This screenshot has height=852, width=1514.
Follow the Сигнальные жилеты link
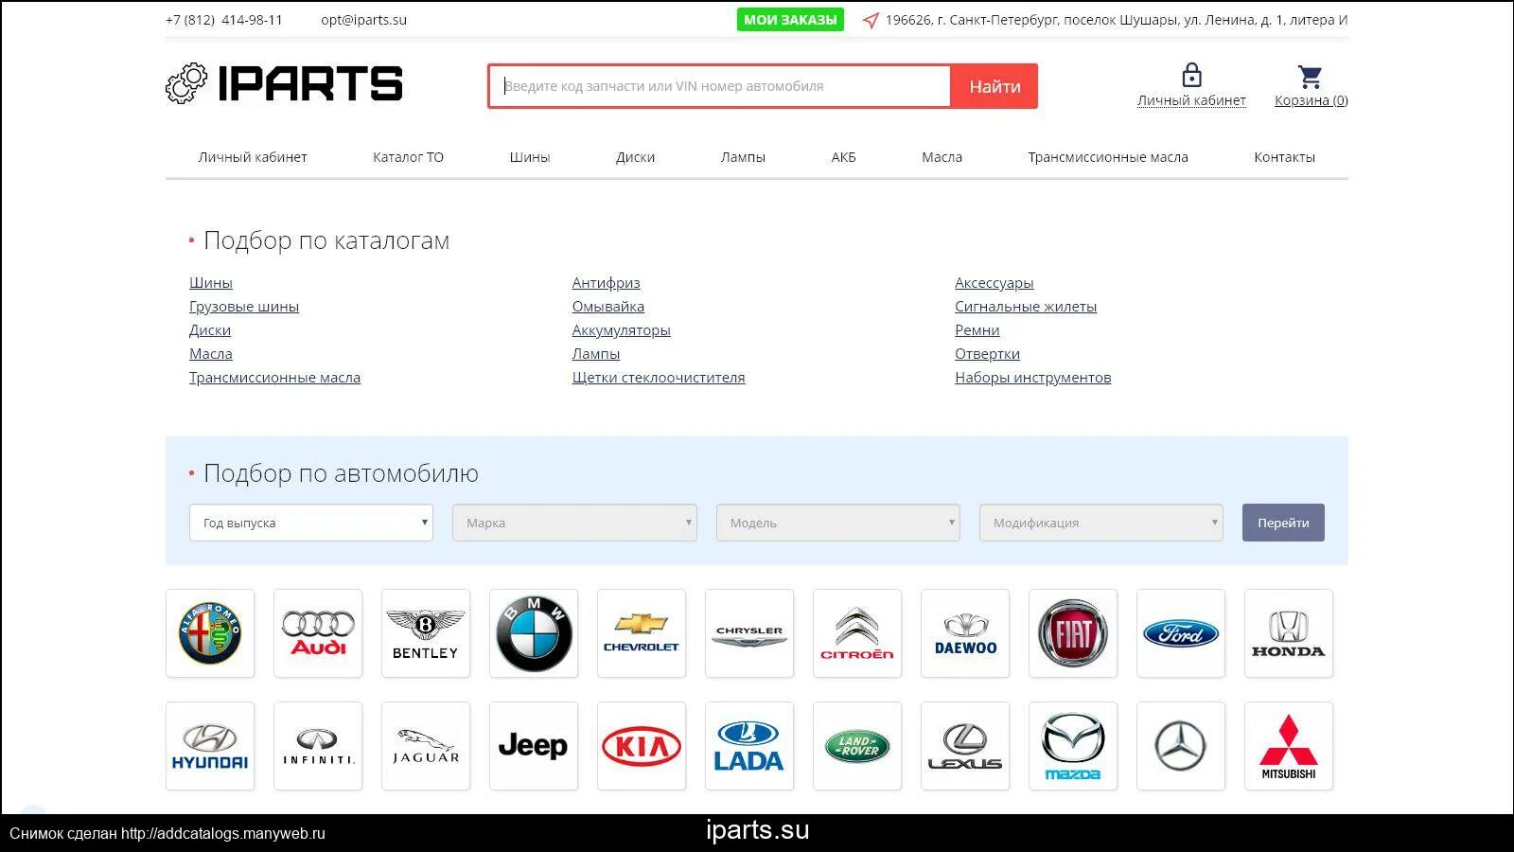tap(1026, 307)
